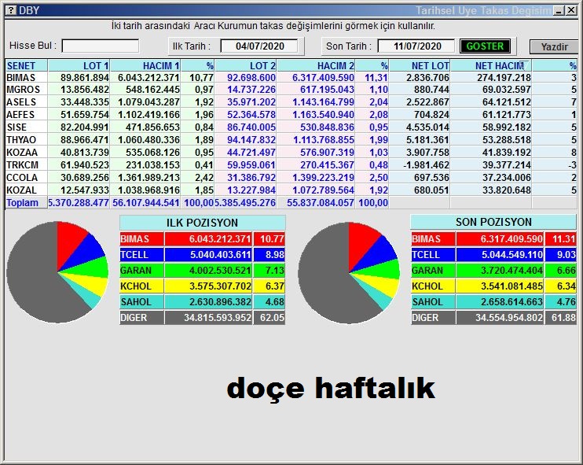Select the THYAO row in the table
The height and width of the screenshot is (465, 583).
point(291,140)
